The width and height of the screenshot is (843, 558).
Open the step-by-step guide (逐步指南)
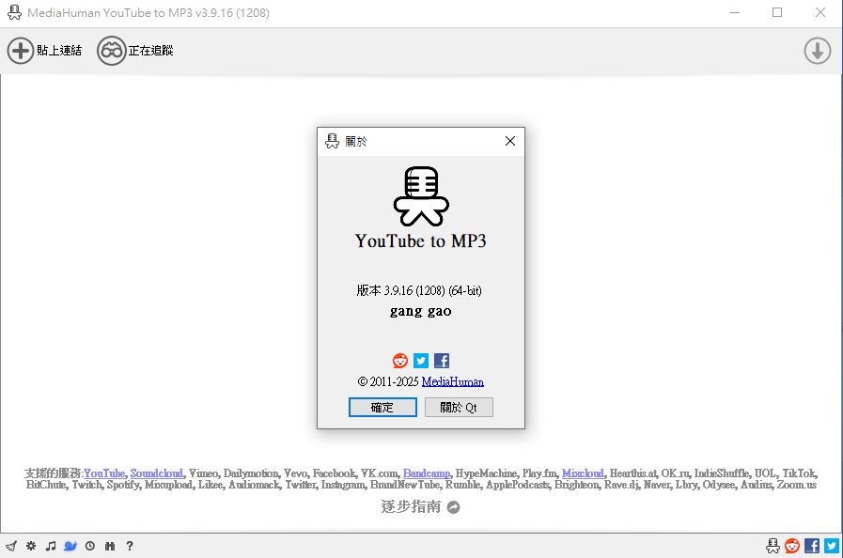tap(411, 507)
